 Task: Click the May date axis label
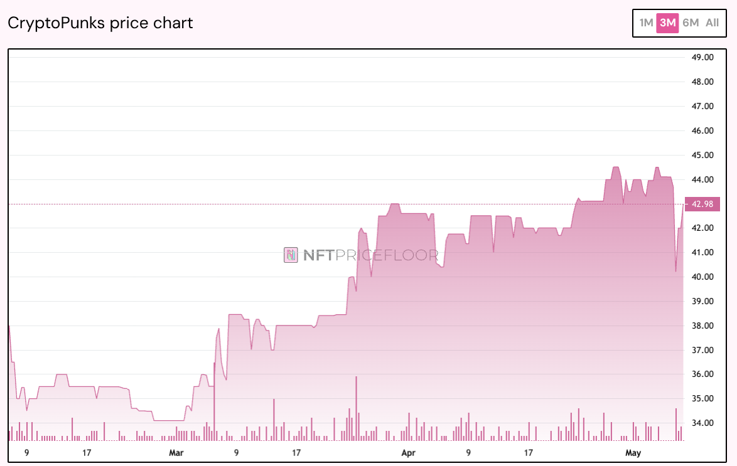click(633, 453)
